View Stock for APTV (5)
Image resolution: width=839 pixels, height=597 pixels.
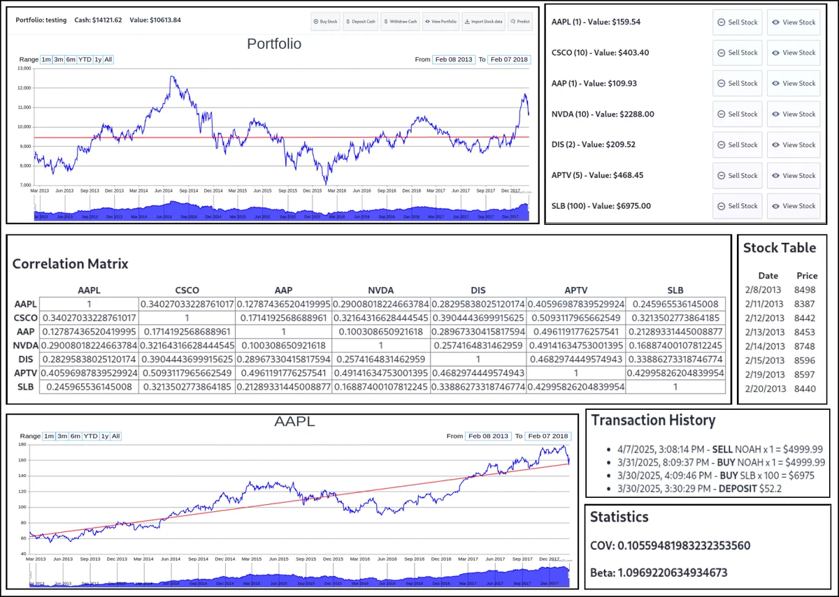click(794, 175)
